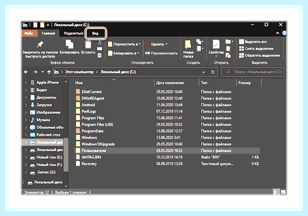Collapse the ribbon with the chevron
Image resolution: width=308 pixels, height=216 pixels.
[278, 33]
